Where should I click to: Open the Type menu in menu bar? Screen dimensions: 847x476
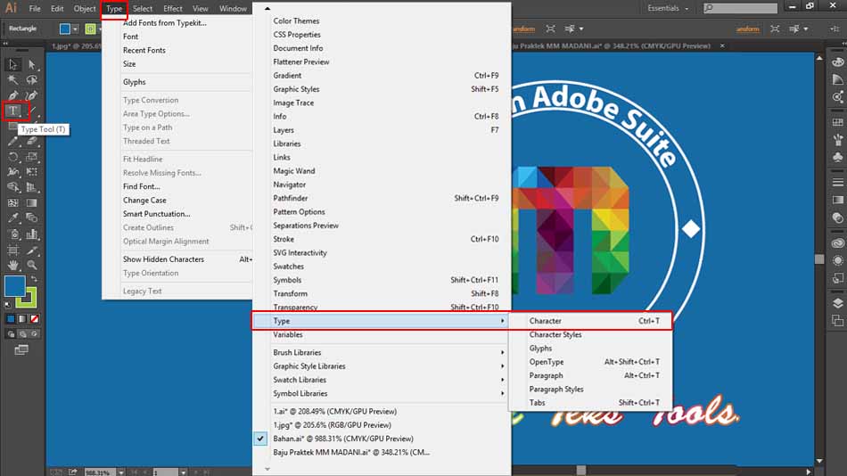114,9
